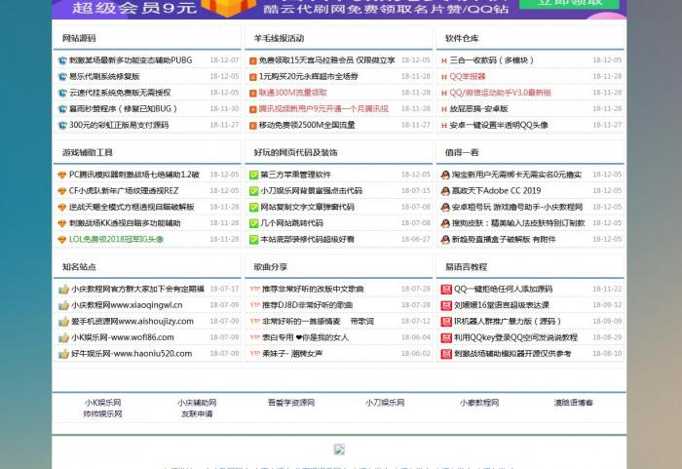Open the 友联申请 footer link
The image size is (682, 469).
[x=196, y=414]
